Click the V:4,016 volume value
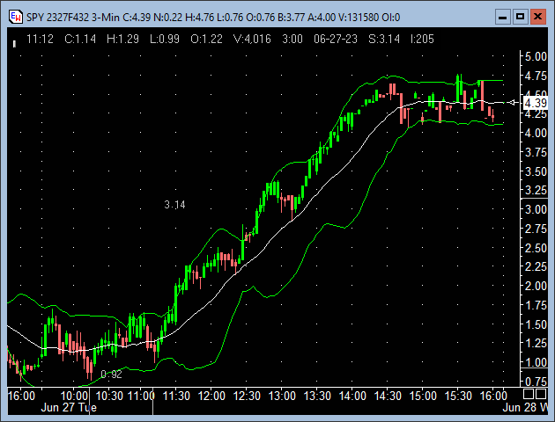This screenshot has width=555, height=422. [252, 39]
